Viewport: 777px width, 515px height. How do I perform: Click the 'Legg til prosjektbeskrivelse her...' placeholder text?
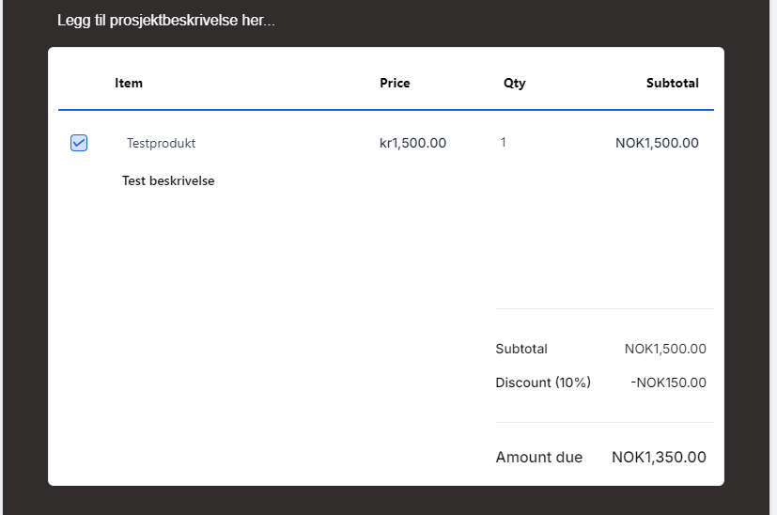165,20
